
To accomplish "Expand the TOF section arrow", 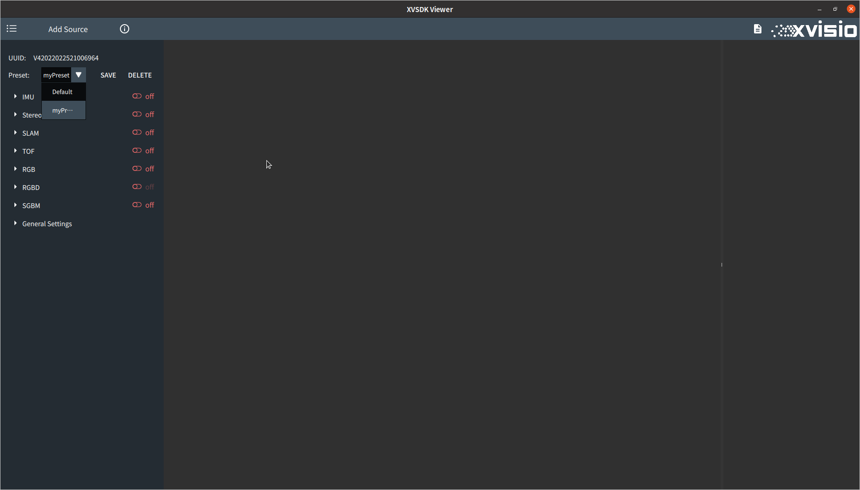I will 15,150.
